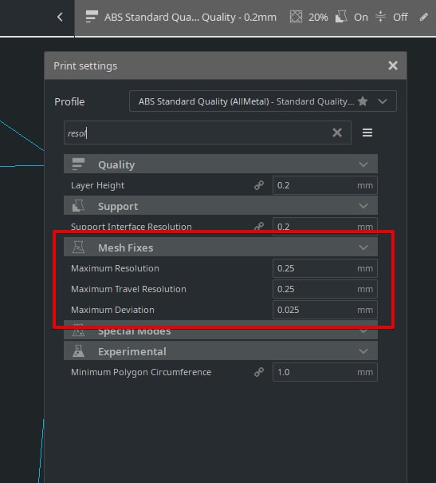The height and width of the screenshot is (483, 436).
Task: Clear the settings search text
Action: 337,133
